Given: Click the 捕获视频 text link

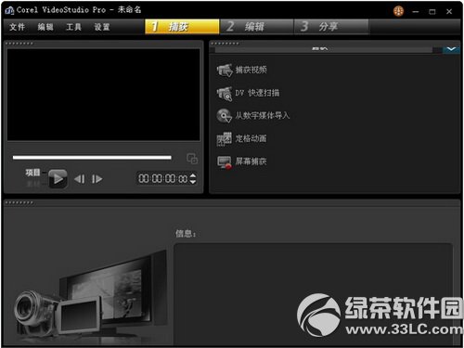Looking at the screenshot, I should coord(251,70).
